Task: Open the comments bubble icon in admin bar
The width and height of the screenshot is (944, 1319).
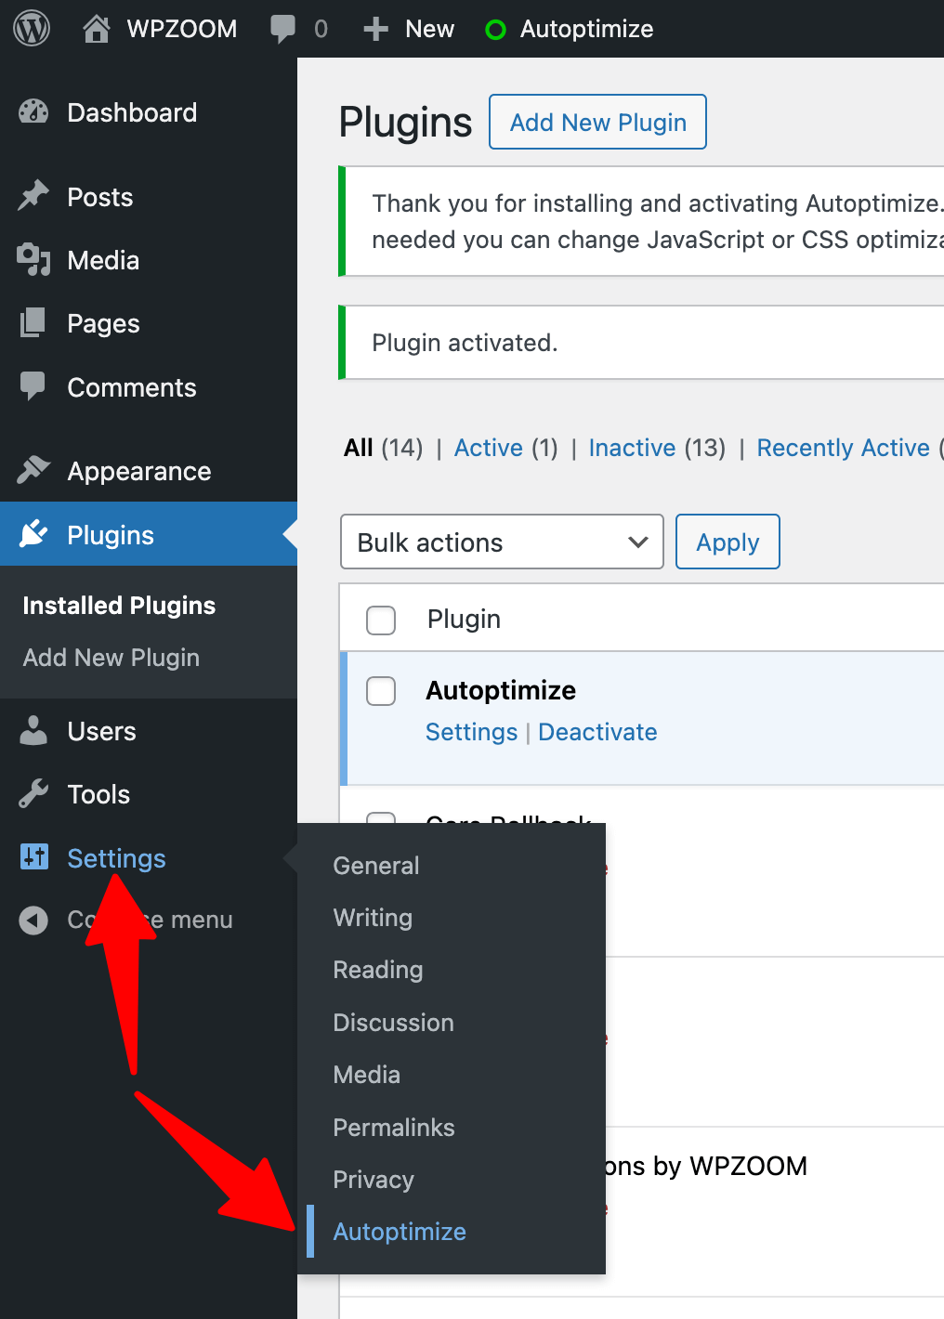Action: 282,29
